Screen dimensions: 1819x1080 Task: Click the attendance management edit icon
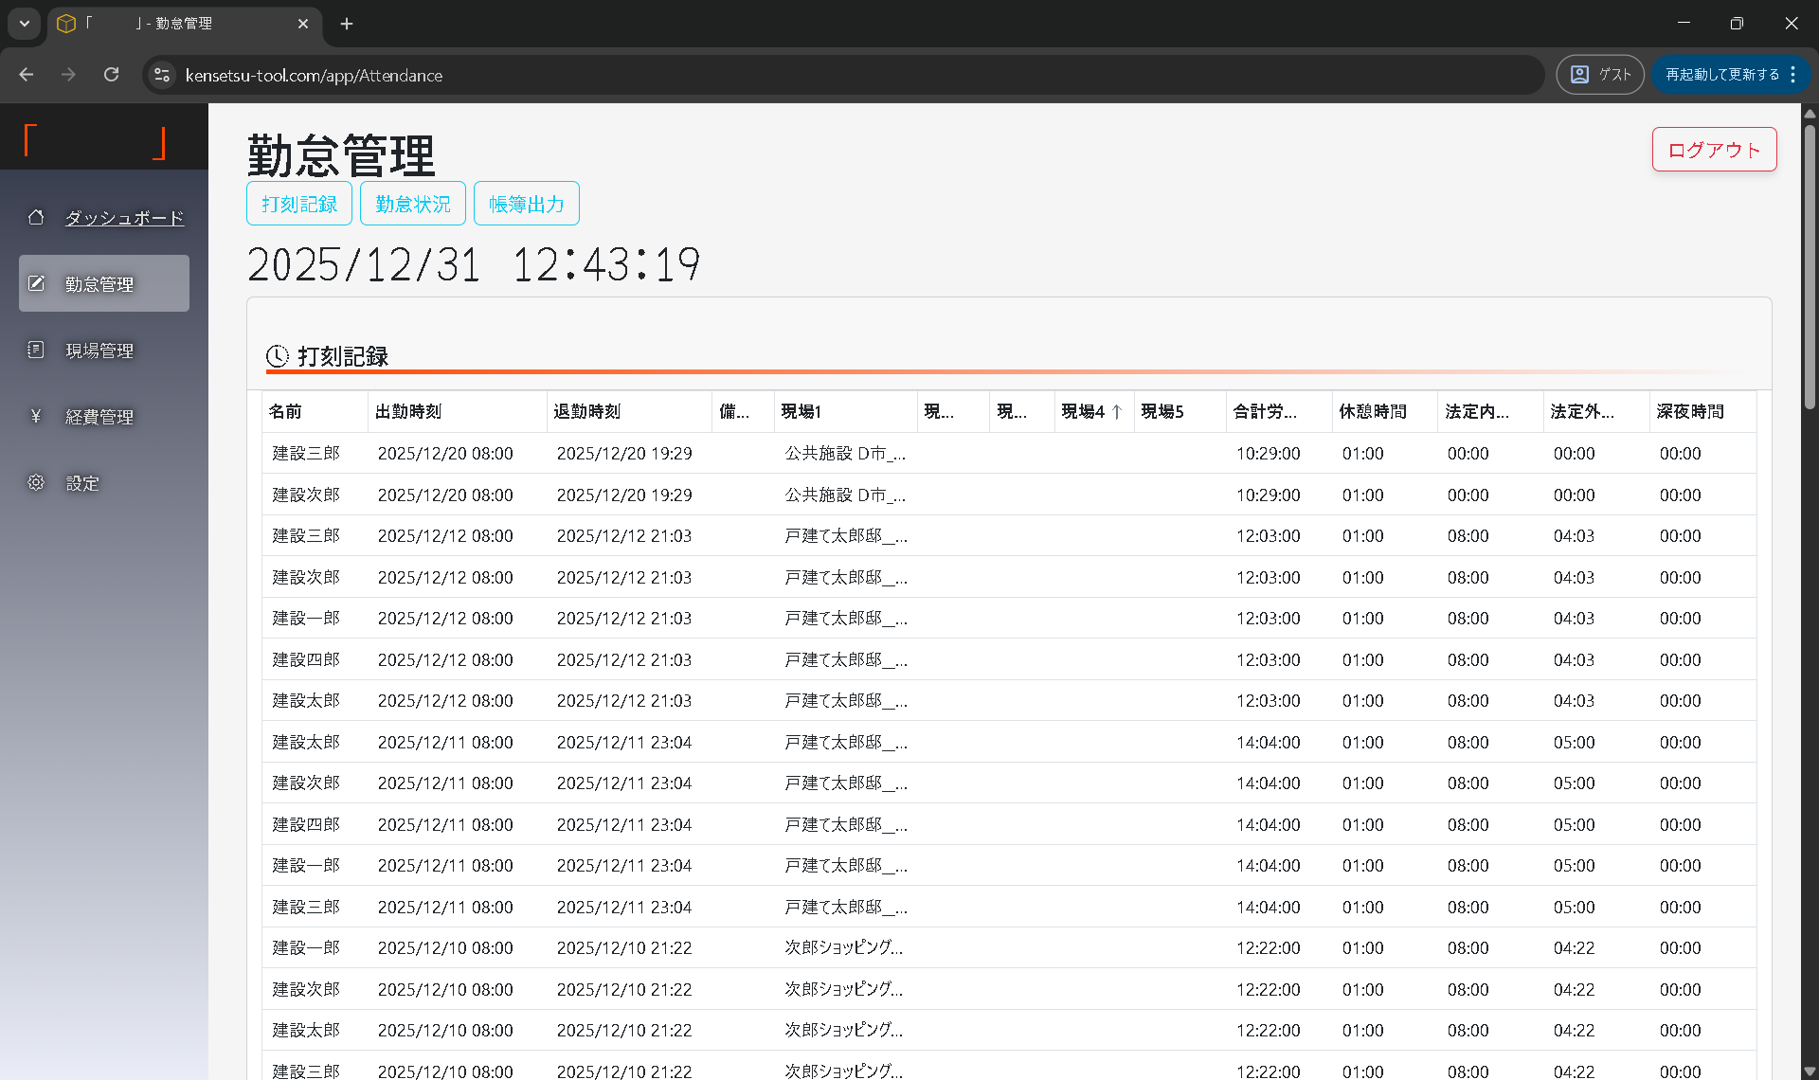click(36, 283)
